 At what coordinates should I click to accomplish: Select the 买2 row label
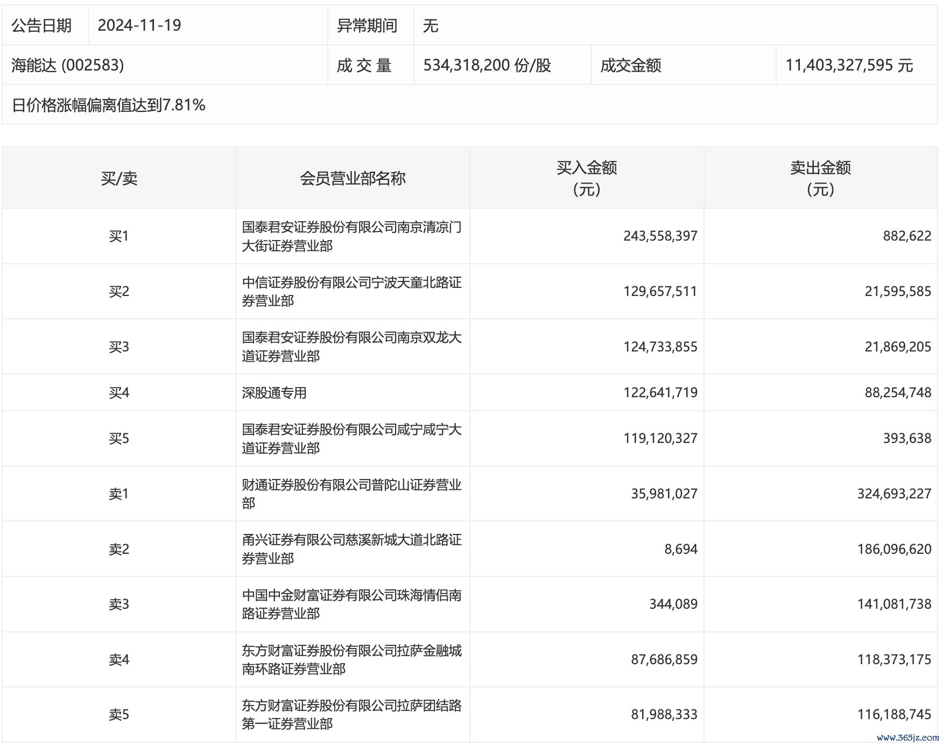[119, 292]
